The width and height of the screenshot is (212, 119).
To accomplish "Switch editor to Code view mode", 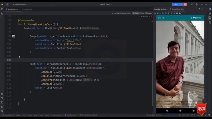I will point(135,13).
